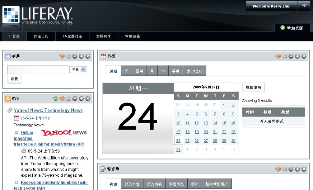
Task: Open configuration gear in 字典 portlet
Action: [x=68, y=56]
